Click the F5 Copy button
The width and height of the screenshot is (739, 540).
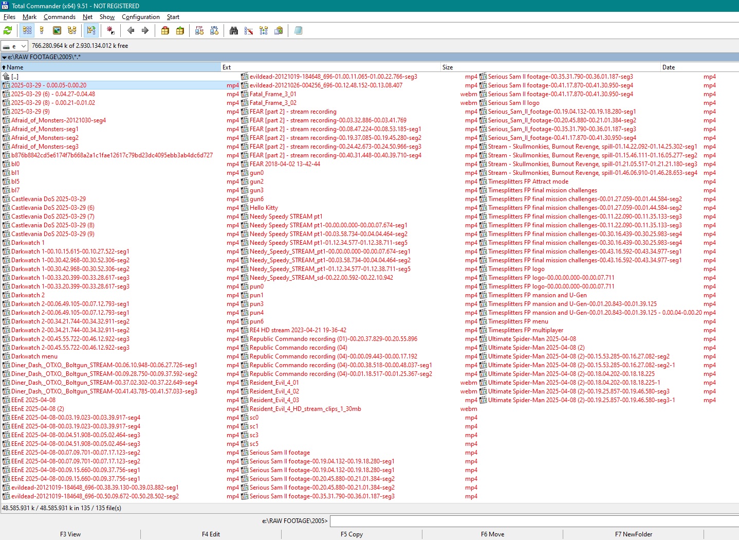(352, 534)
